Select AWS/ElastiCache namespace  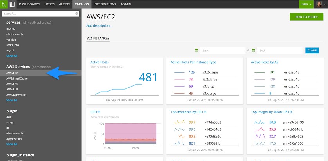click(17, 78)
